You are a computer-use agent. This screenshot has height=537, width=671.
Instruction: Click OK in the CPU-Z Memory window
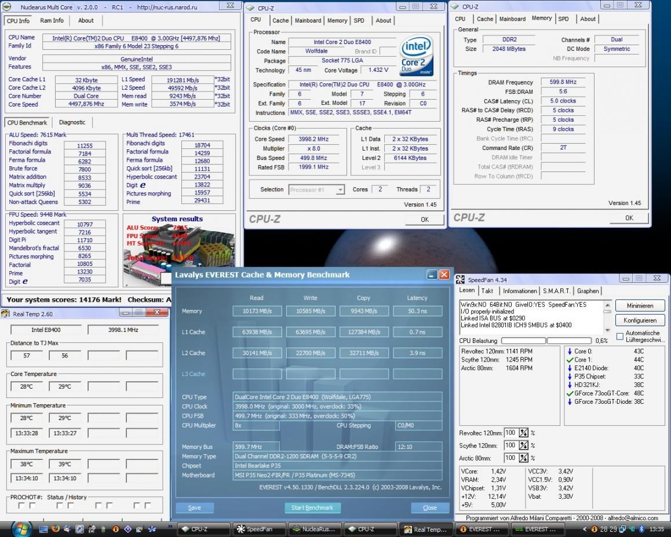point(629,218)
